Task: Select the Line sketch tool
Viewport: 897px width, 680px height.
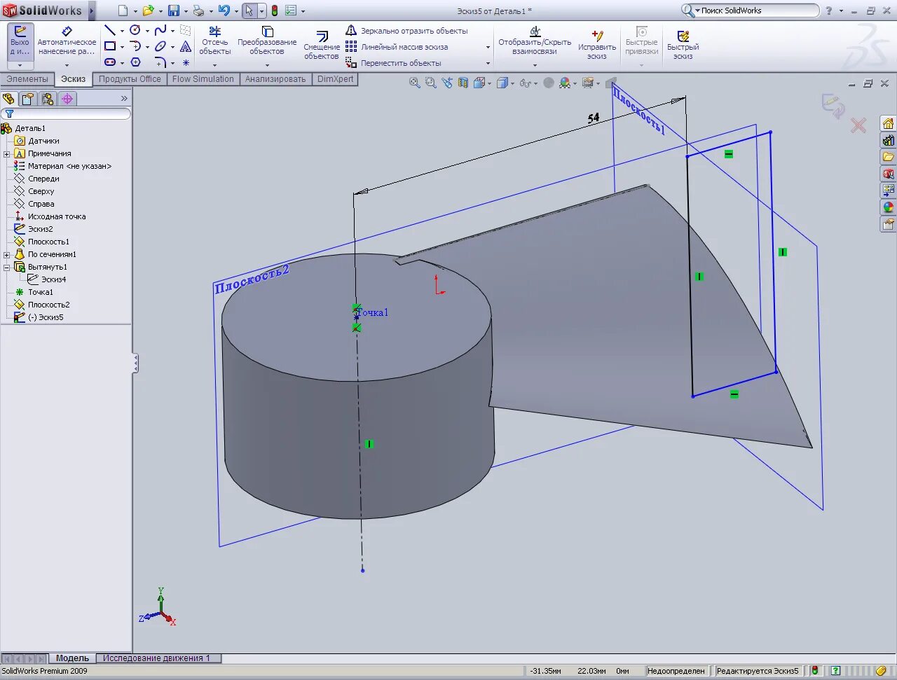Action: [x=110, y=31]
